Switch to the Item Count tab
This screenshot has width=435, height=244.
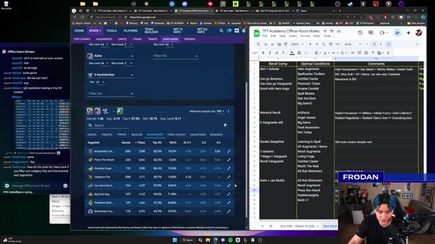pyautogui.click(x=177, y=134)
